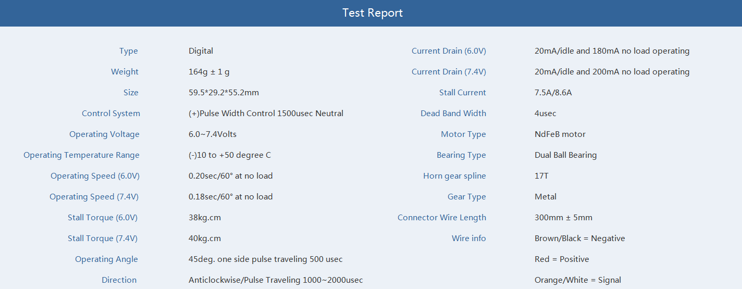The height and width of the screenshot is (289, 742).
Task: Click the Operating Temperature Range label
Action: tap(82, 155)
